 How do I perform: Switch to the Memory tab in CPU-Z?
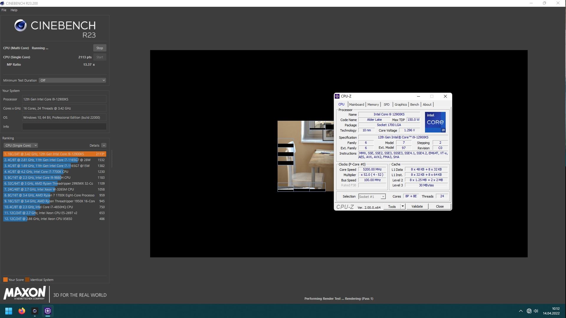[373, 105]
